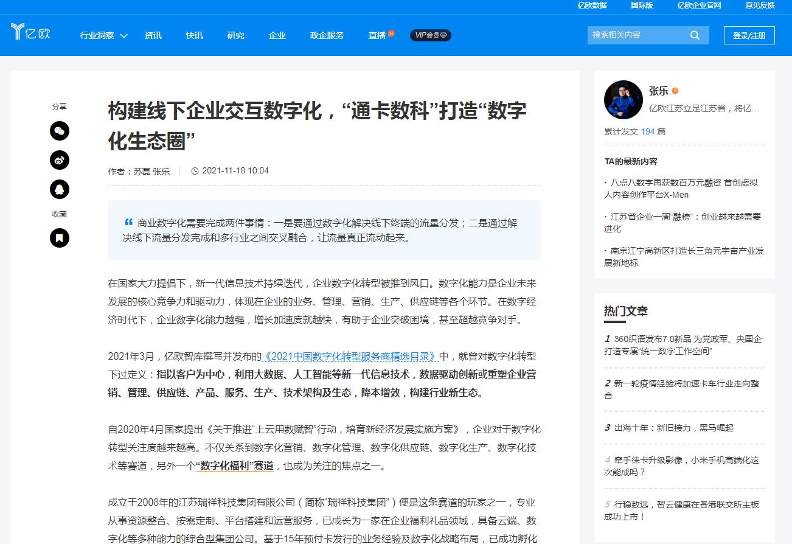Click the 行业洞察 menu label
The image size is (792, 544).
click(x=97, y=35)
